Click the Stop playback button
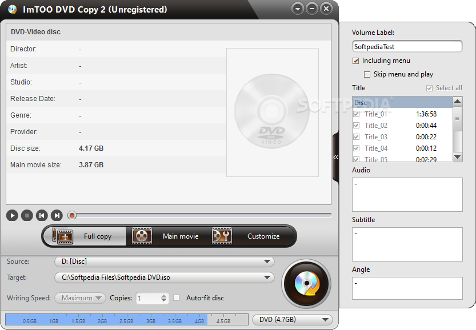The image size is (476, 330). [27, 216]
